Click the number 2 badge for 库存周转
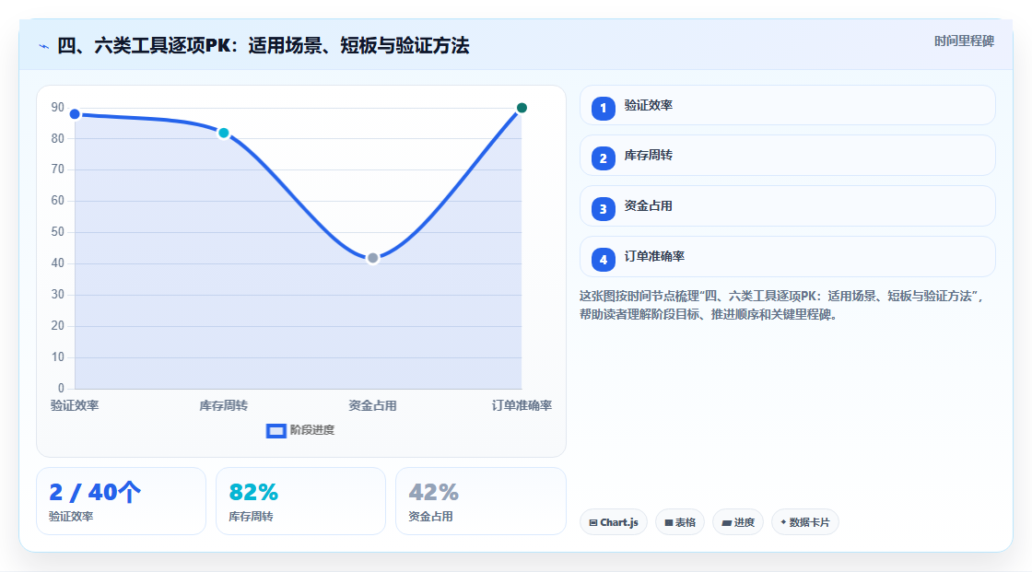 603,158
